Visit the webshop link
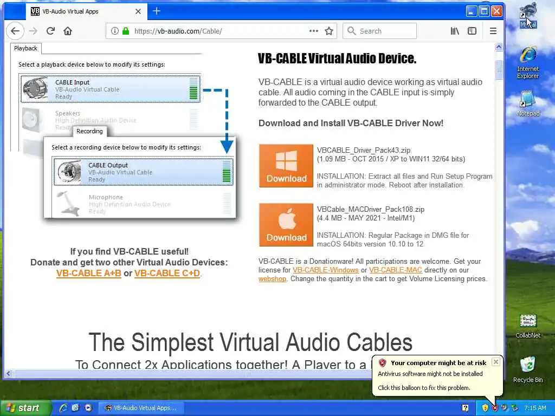The image size is (555, 416). [272, 279]
